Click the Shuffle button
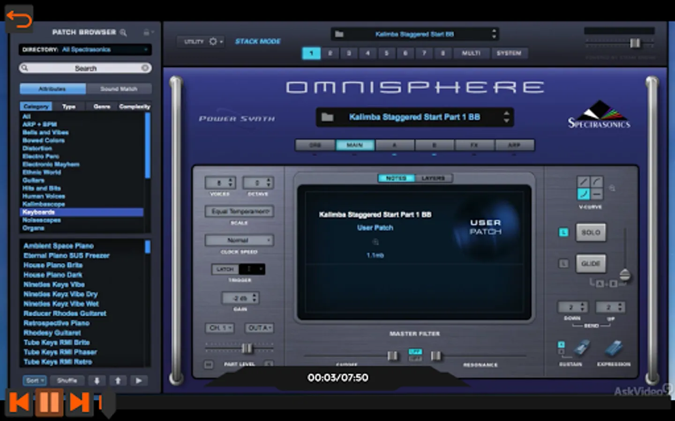Image resolution: width=675 pixels, height=421 pixels. point(67,380)
